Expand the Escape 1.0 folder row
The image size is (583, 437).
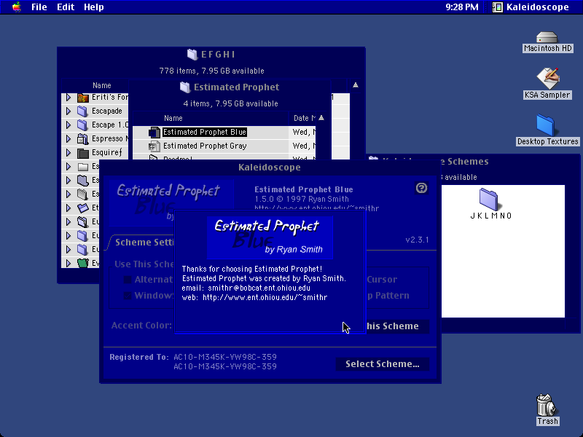coord(69,125)
